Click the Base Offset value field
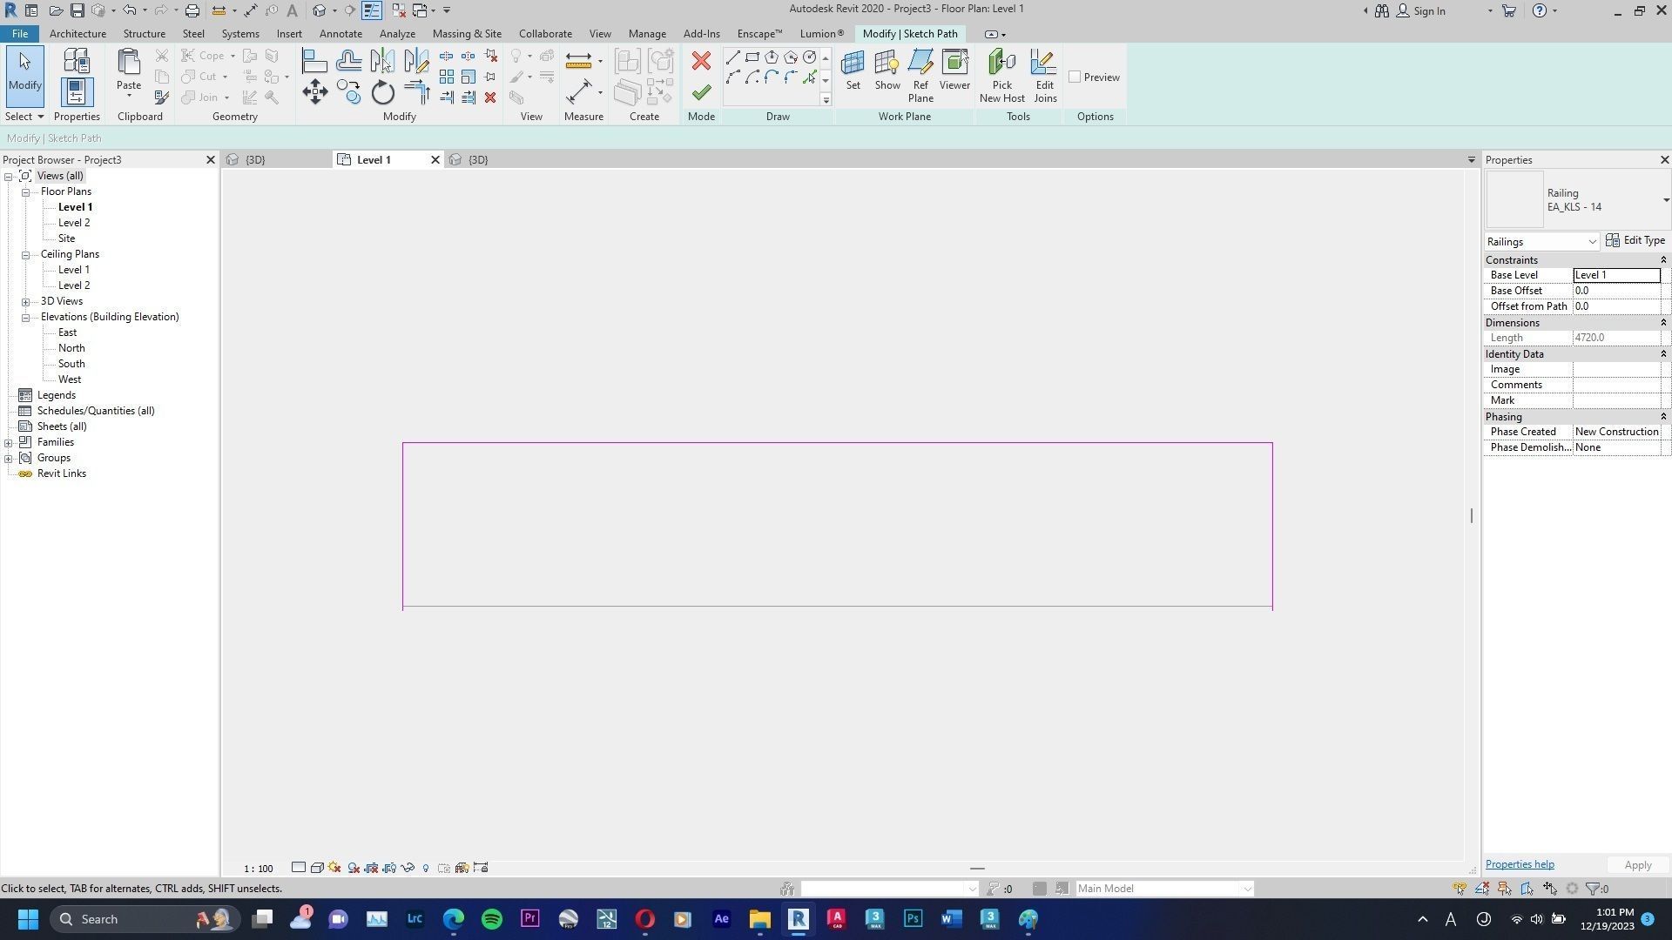 (x=1616, y=291)
